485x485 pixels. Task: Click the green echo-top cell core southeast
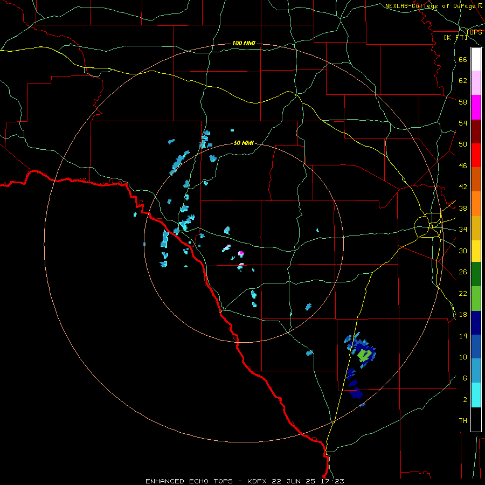(364, 356)
